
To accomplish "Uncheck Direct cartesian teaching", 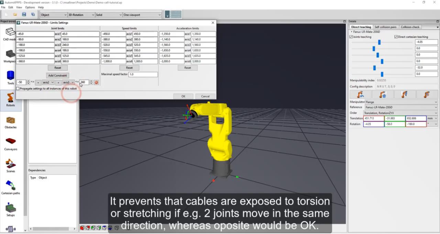I will pos(396,37).
